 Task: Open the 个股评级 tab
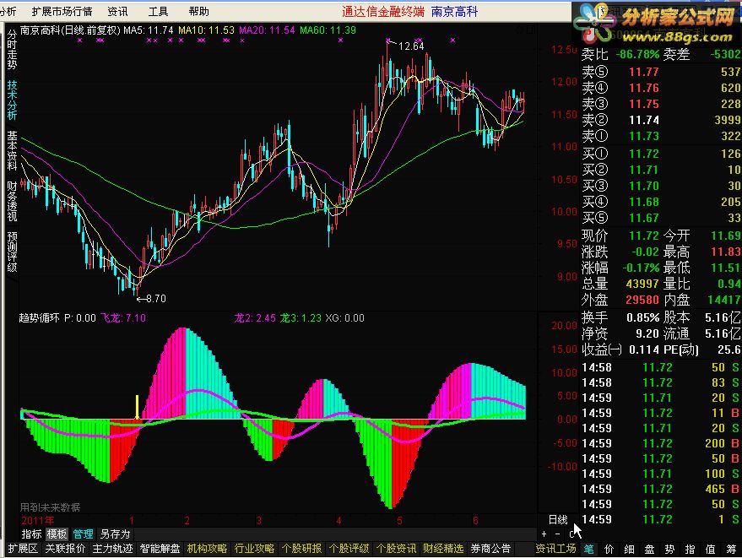(349, 549)
